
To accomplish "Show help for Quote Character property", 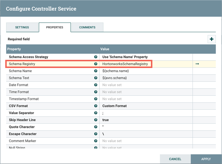I will click(x=96, y=127).
